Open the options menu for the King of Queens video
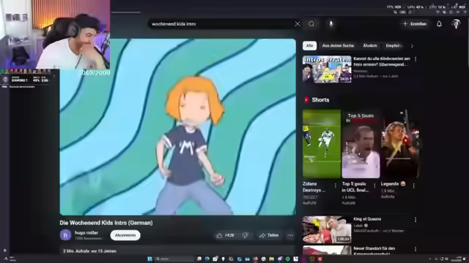 pyautogui.click(x=416, y=220)
